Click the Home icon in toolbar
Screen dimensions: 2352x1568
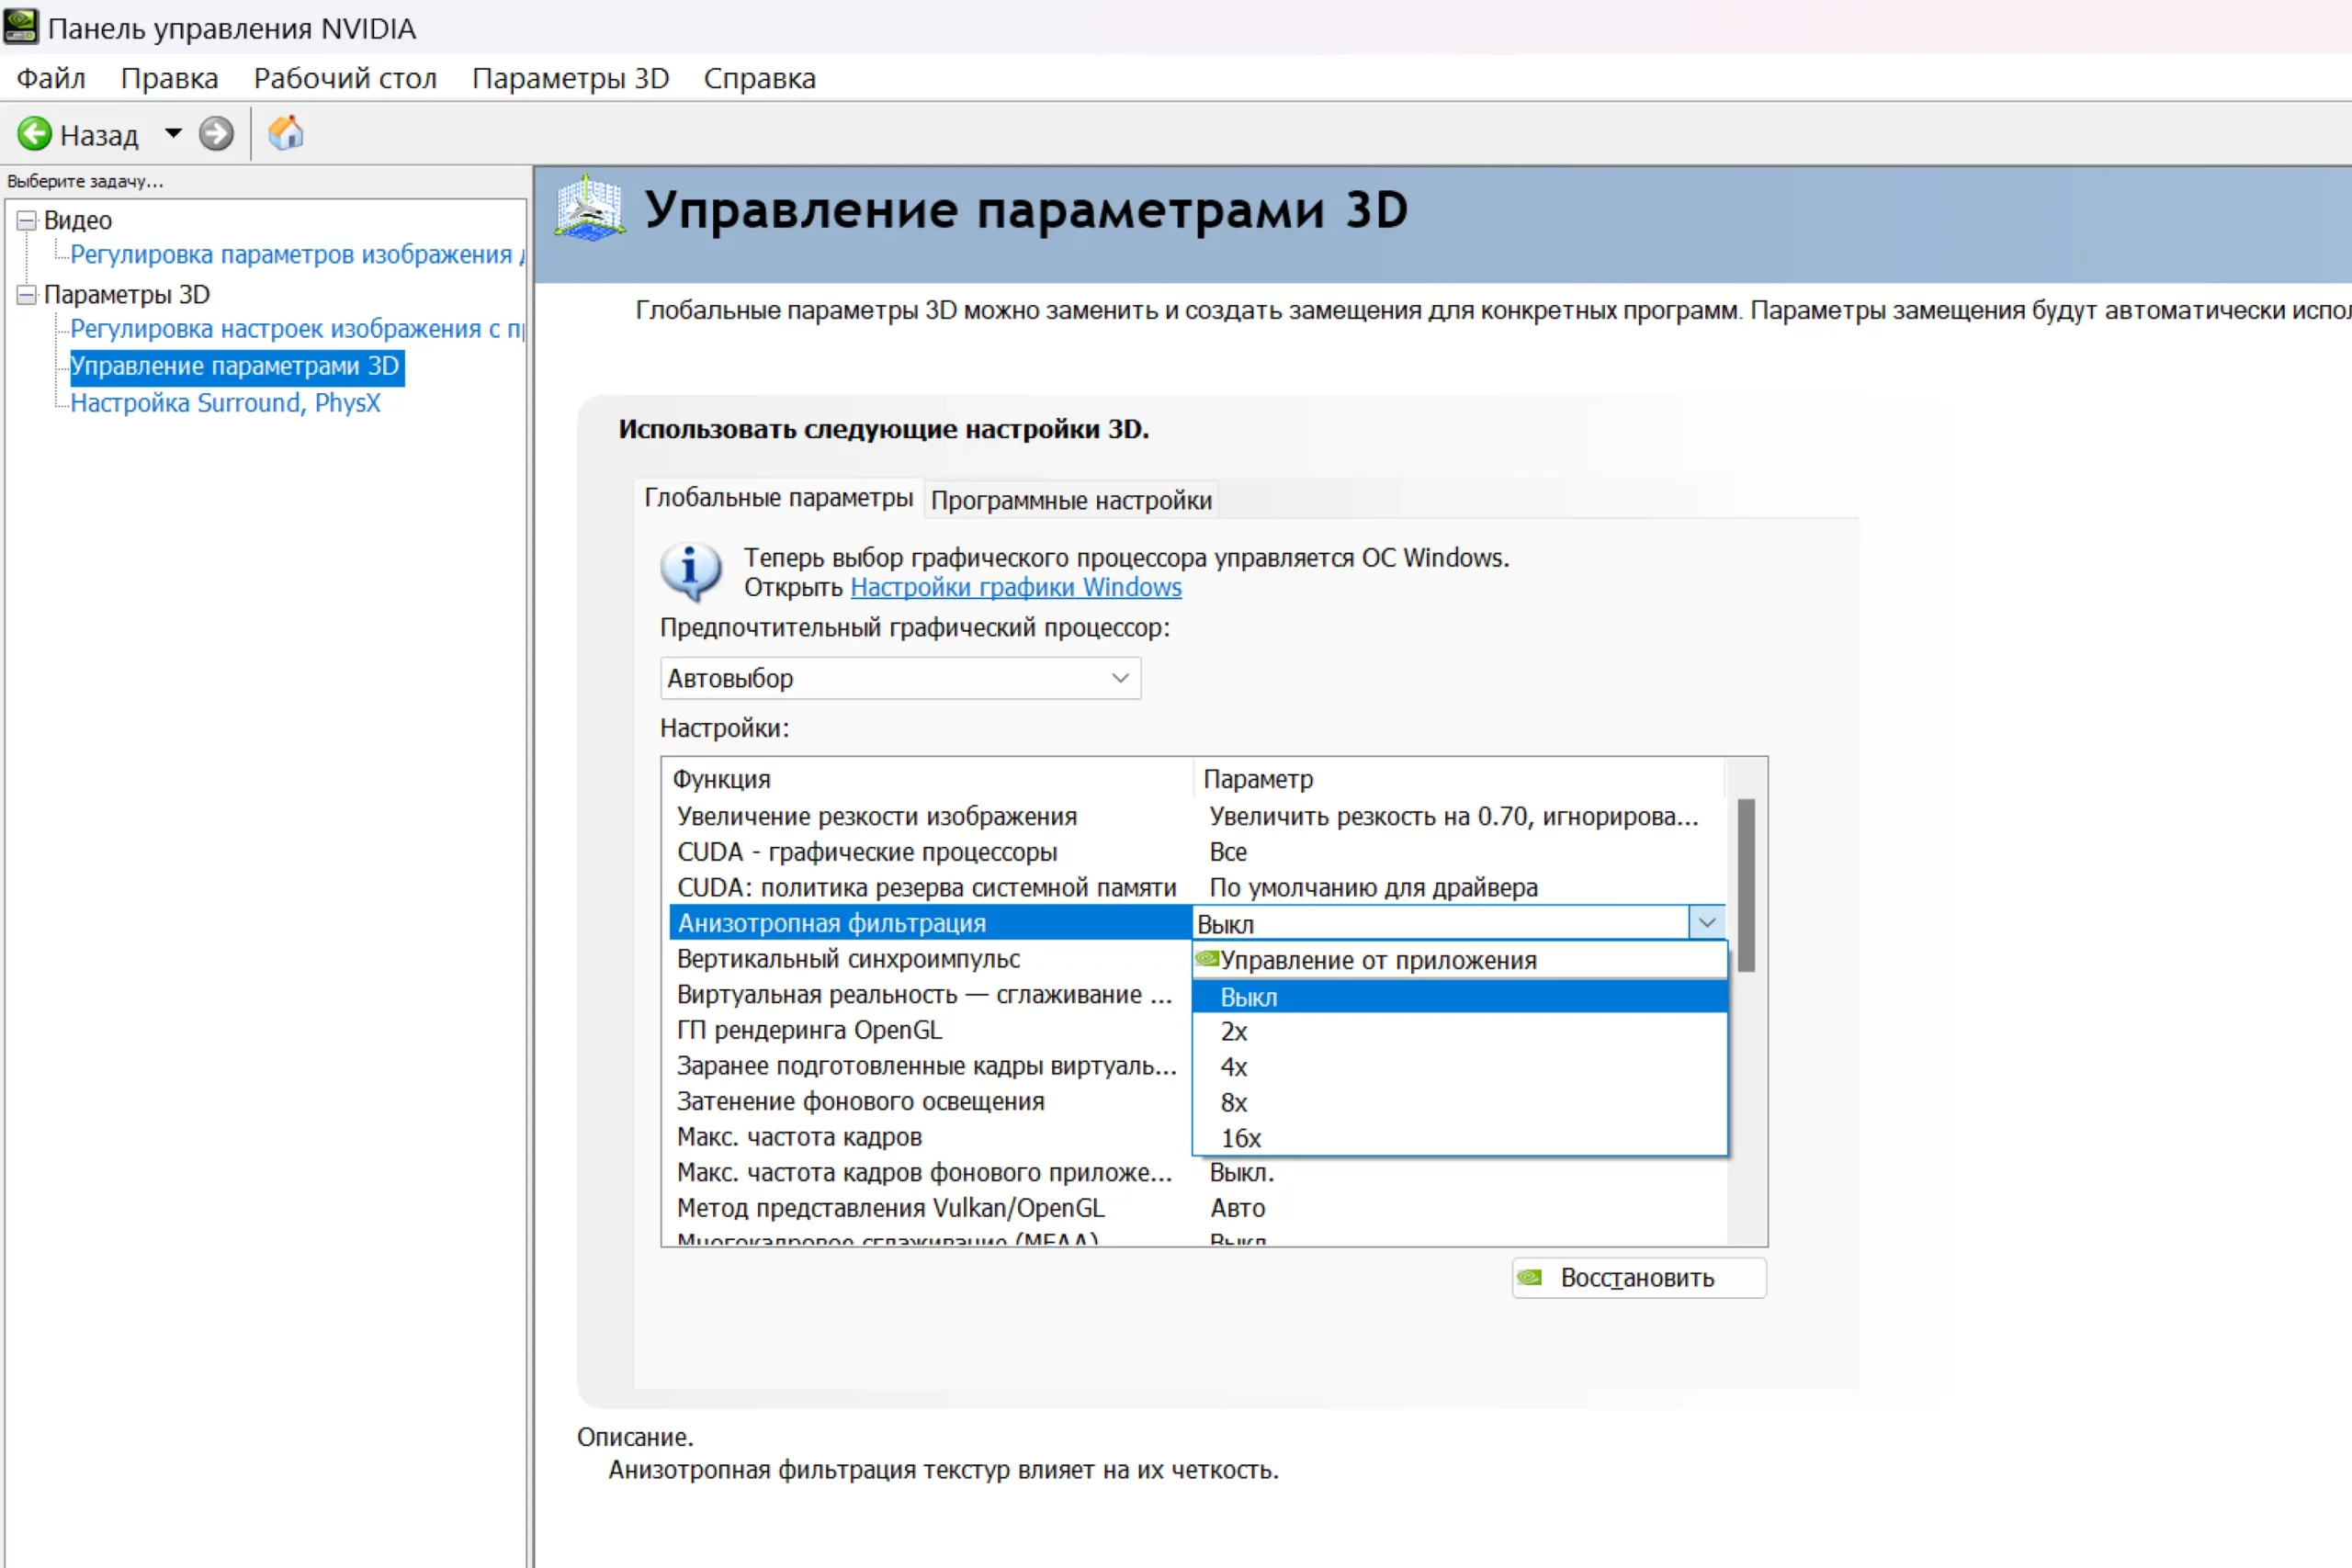point(286,133)
